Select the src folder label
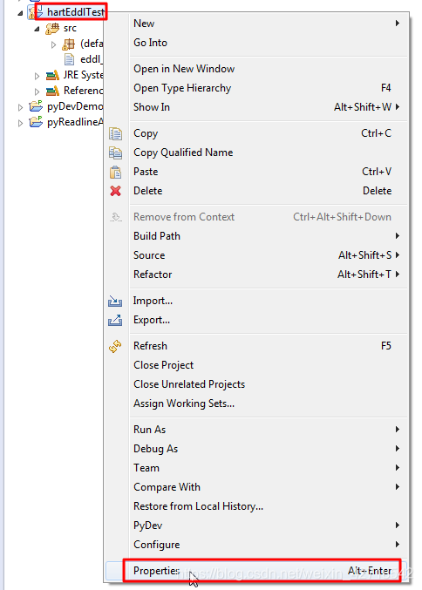422x590 pixels. pyautogui.click(x=70, y=28)
